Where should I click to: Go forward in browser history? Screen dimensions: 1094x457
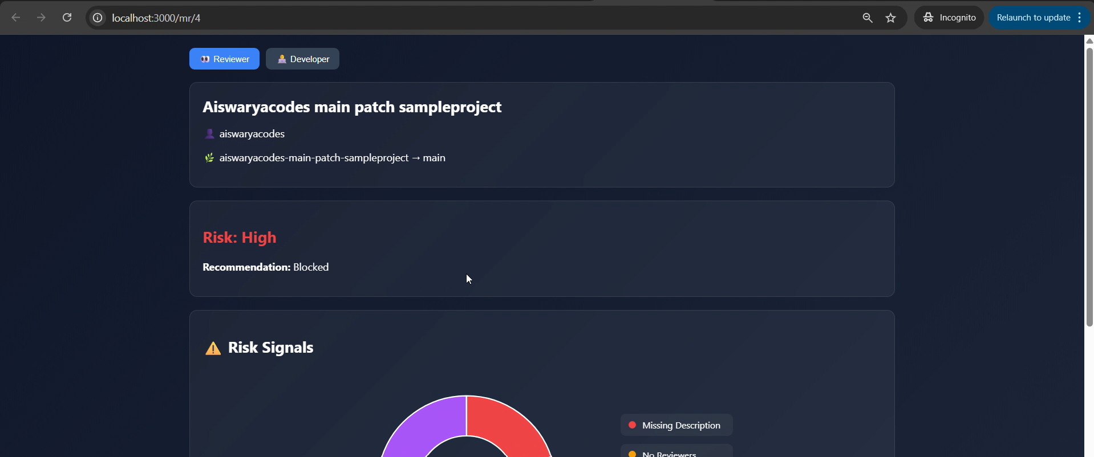click(x=41, y=18)
